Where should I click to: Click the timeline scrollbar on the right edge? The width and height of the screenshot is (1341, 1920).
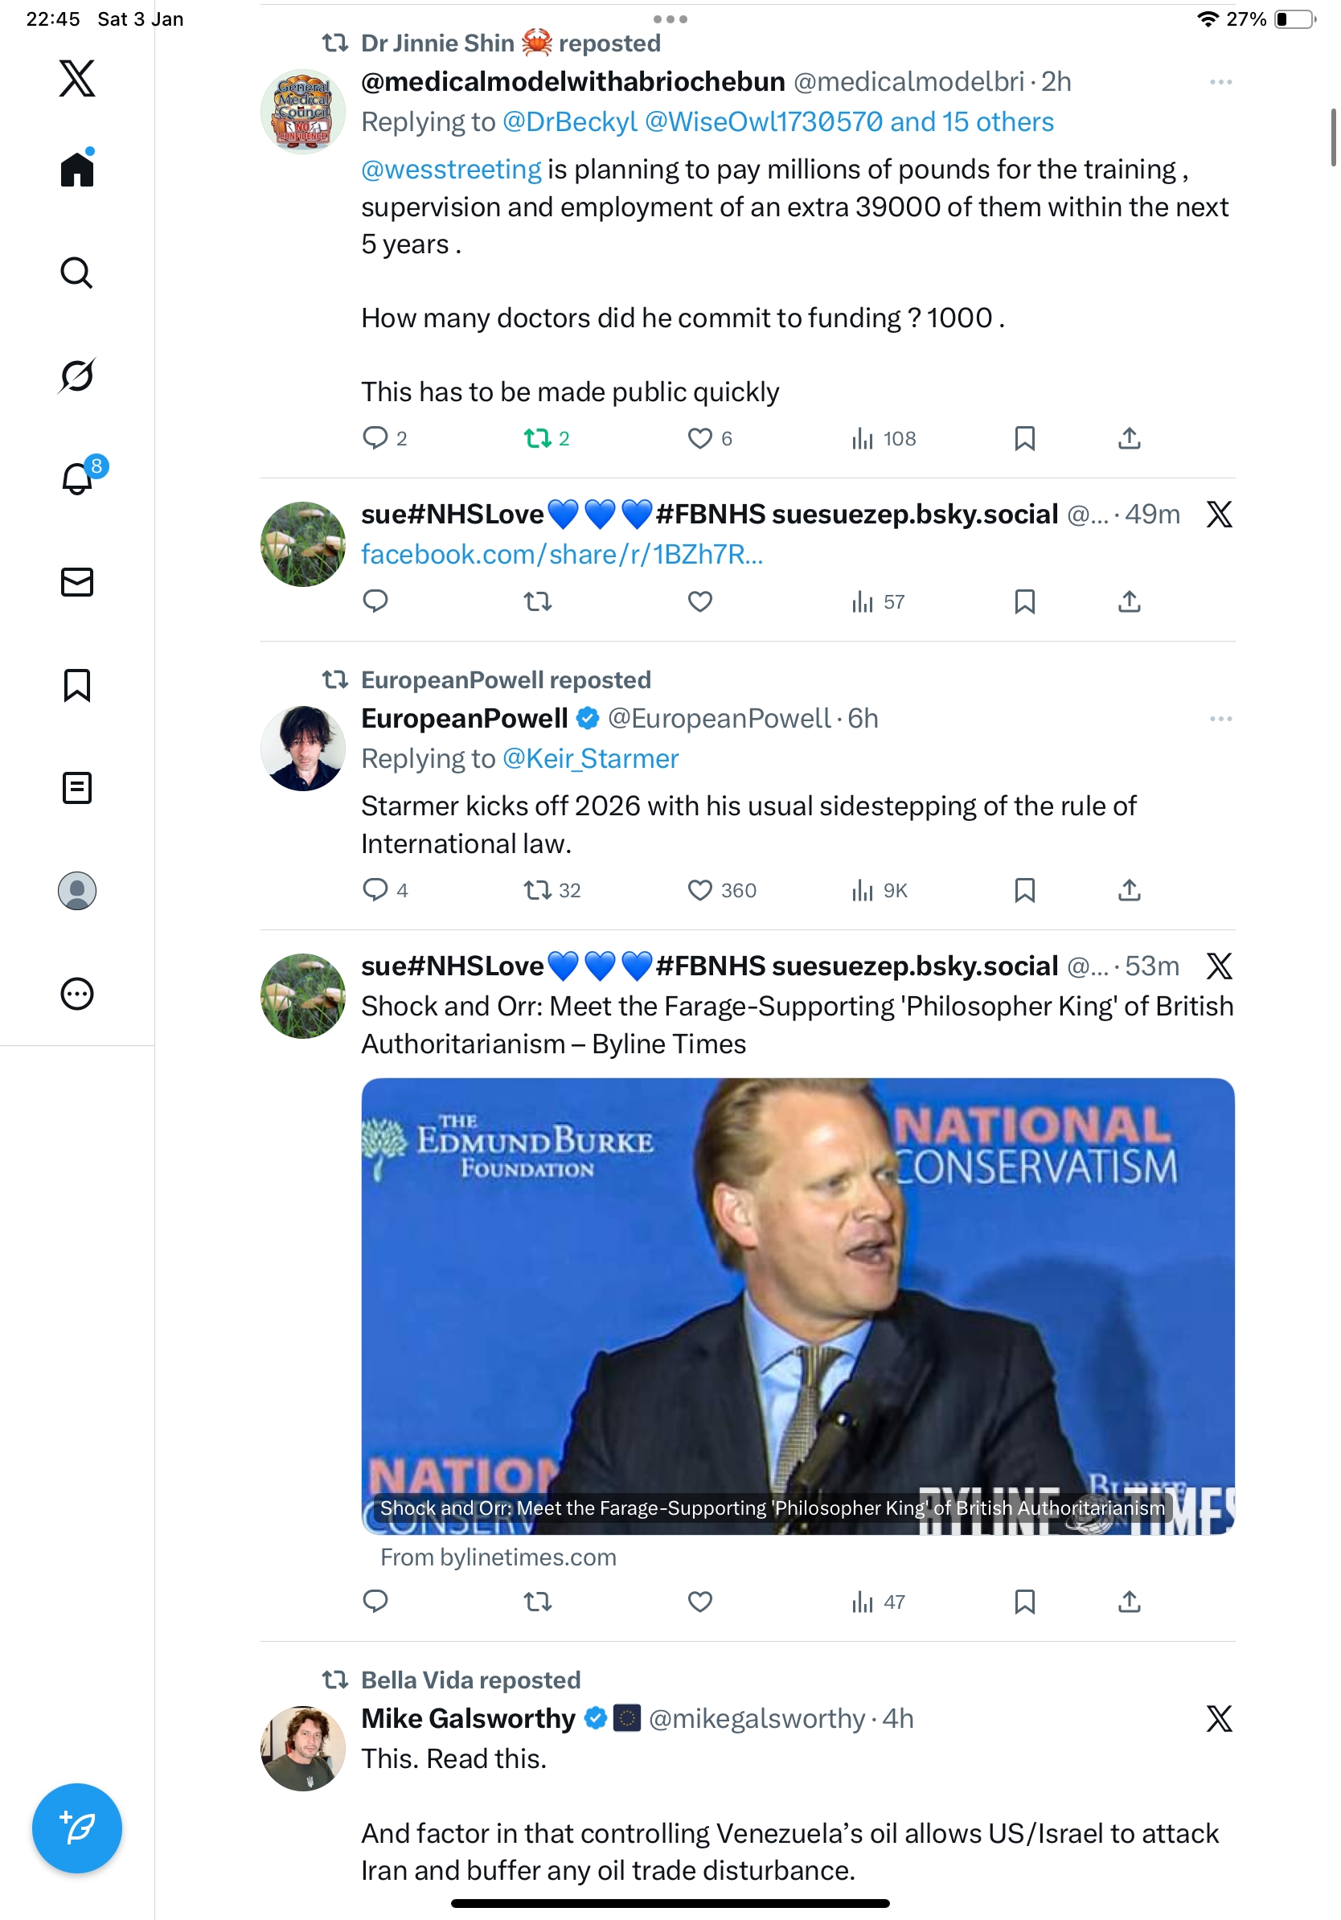[1333, 138]
